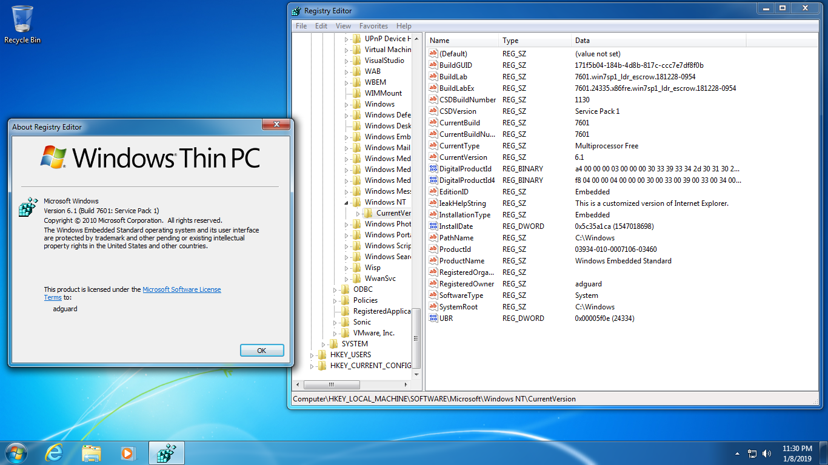Image resolution: width=828 pixels, height=465 pixels.
Task: Click the folder icon next to ODBC
Action: point(345,289)
